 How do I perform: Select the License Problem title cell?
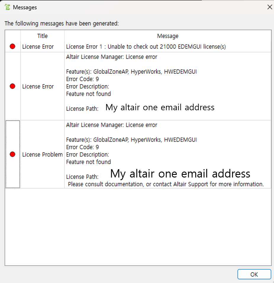click(x=43, y=154)
